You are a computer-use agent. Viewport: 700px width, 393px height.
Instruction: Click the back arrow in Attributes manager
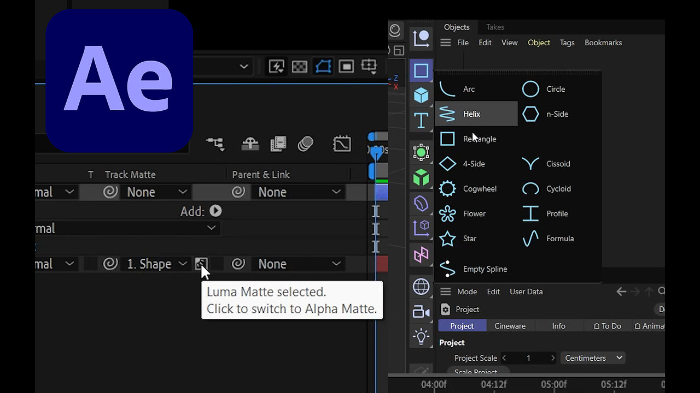[621, 291]
